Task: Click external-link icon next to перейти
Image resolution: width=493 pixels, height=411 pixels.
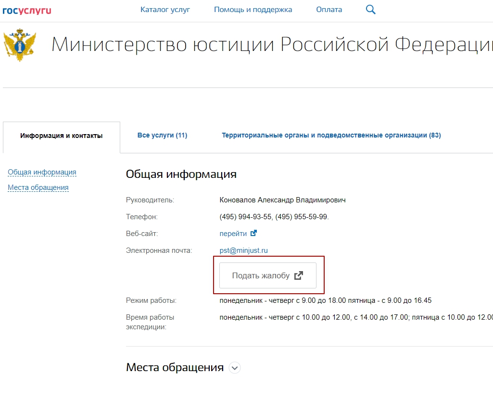Action: pyautogui.click(x=254, y=233)
